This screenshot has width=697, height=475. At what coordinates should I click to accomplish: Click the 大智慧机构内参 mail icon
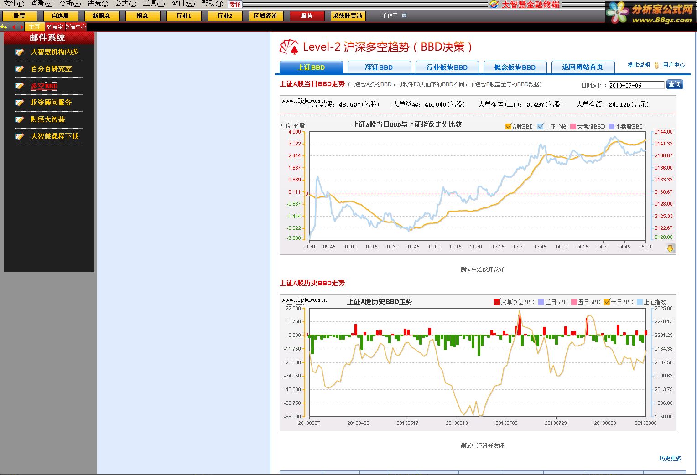[19, 52]
